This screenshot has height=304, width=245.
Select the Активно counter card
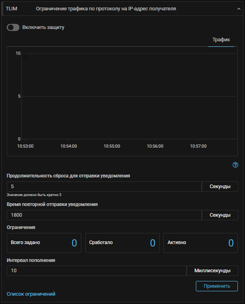[200, 243]
